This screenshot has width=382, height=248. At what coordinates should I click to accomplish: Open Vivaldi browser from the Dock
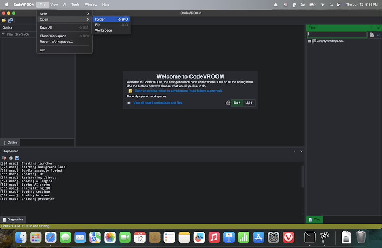tap(288, 237)
